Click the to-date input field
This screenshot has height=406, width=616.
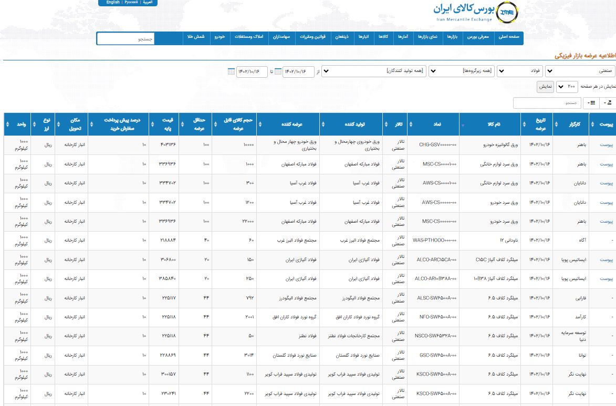252,71
